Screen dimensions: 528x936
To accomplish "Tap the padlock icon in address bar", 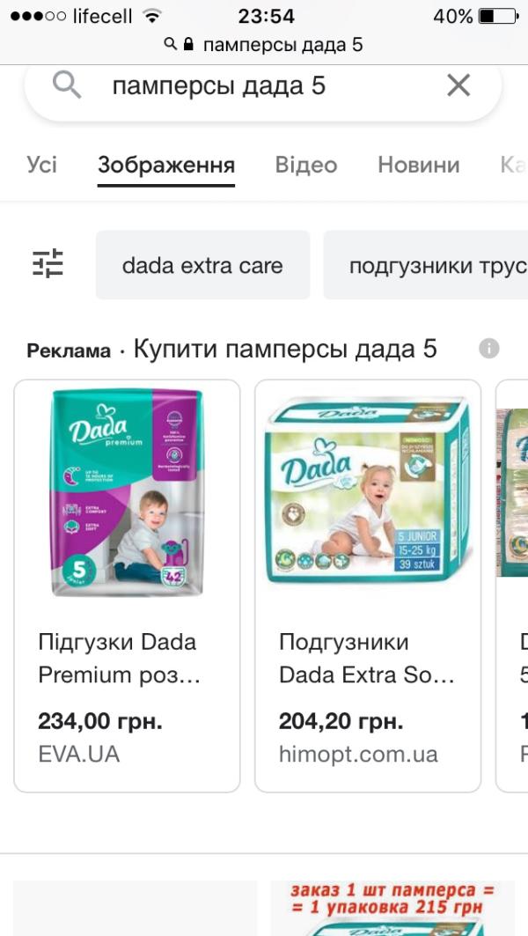I will point(188,44).
